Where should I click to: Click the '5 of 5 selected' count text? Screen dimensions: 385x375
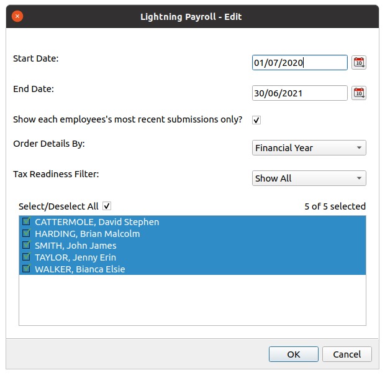335,206
